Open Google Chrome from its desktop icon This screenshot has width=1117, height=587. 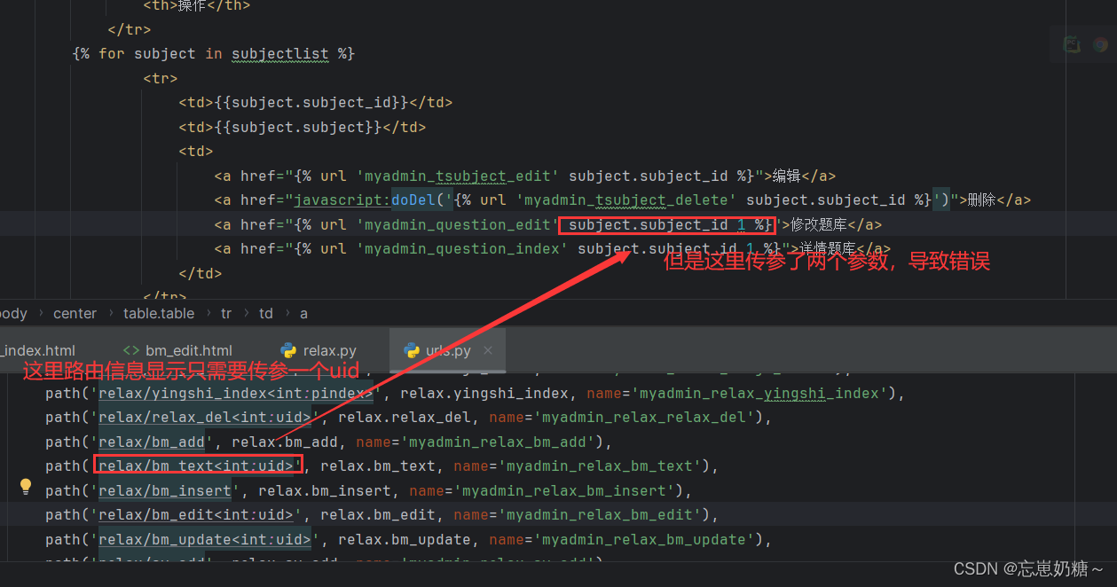click(1100, 43)
